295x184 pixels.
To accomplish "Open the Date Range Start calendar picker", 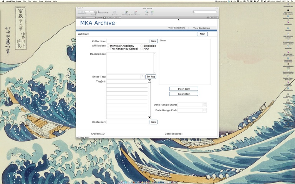I will point(204,105).
